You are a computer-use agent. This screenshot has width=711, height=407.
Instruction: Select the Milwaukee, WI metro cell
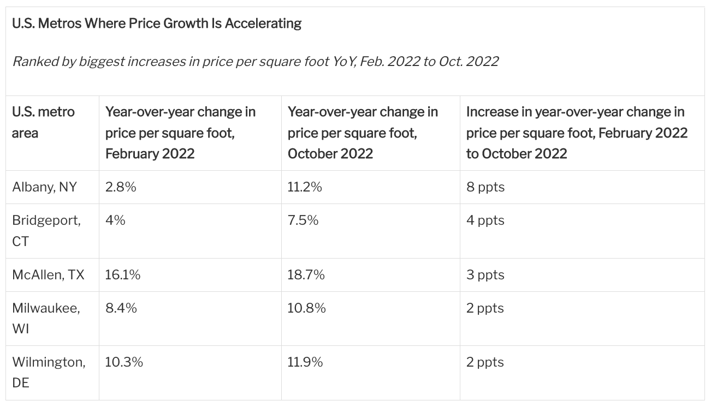click(46, 318)
